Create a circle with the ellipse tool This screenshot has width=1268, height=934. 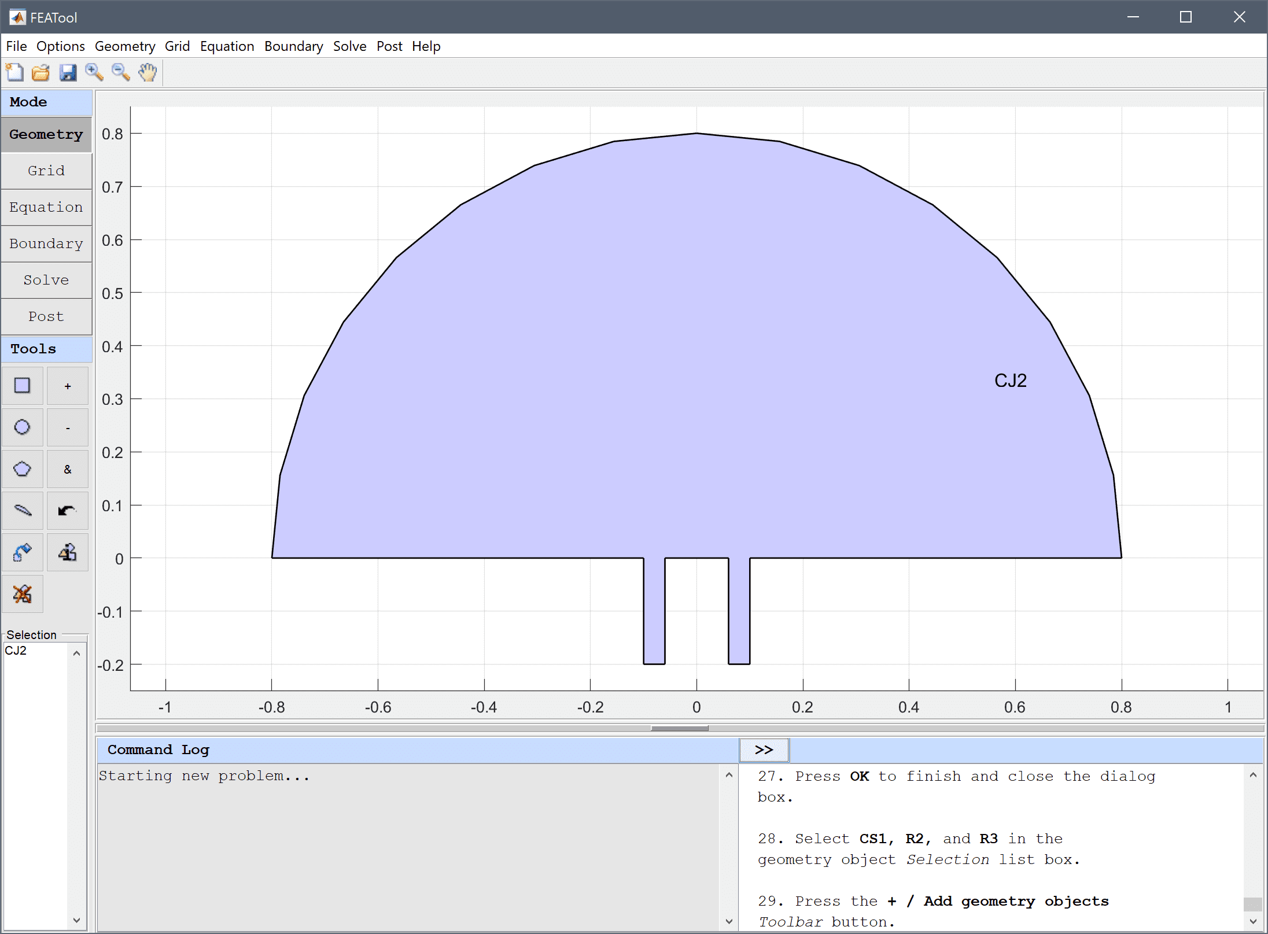tap(22, 427)
